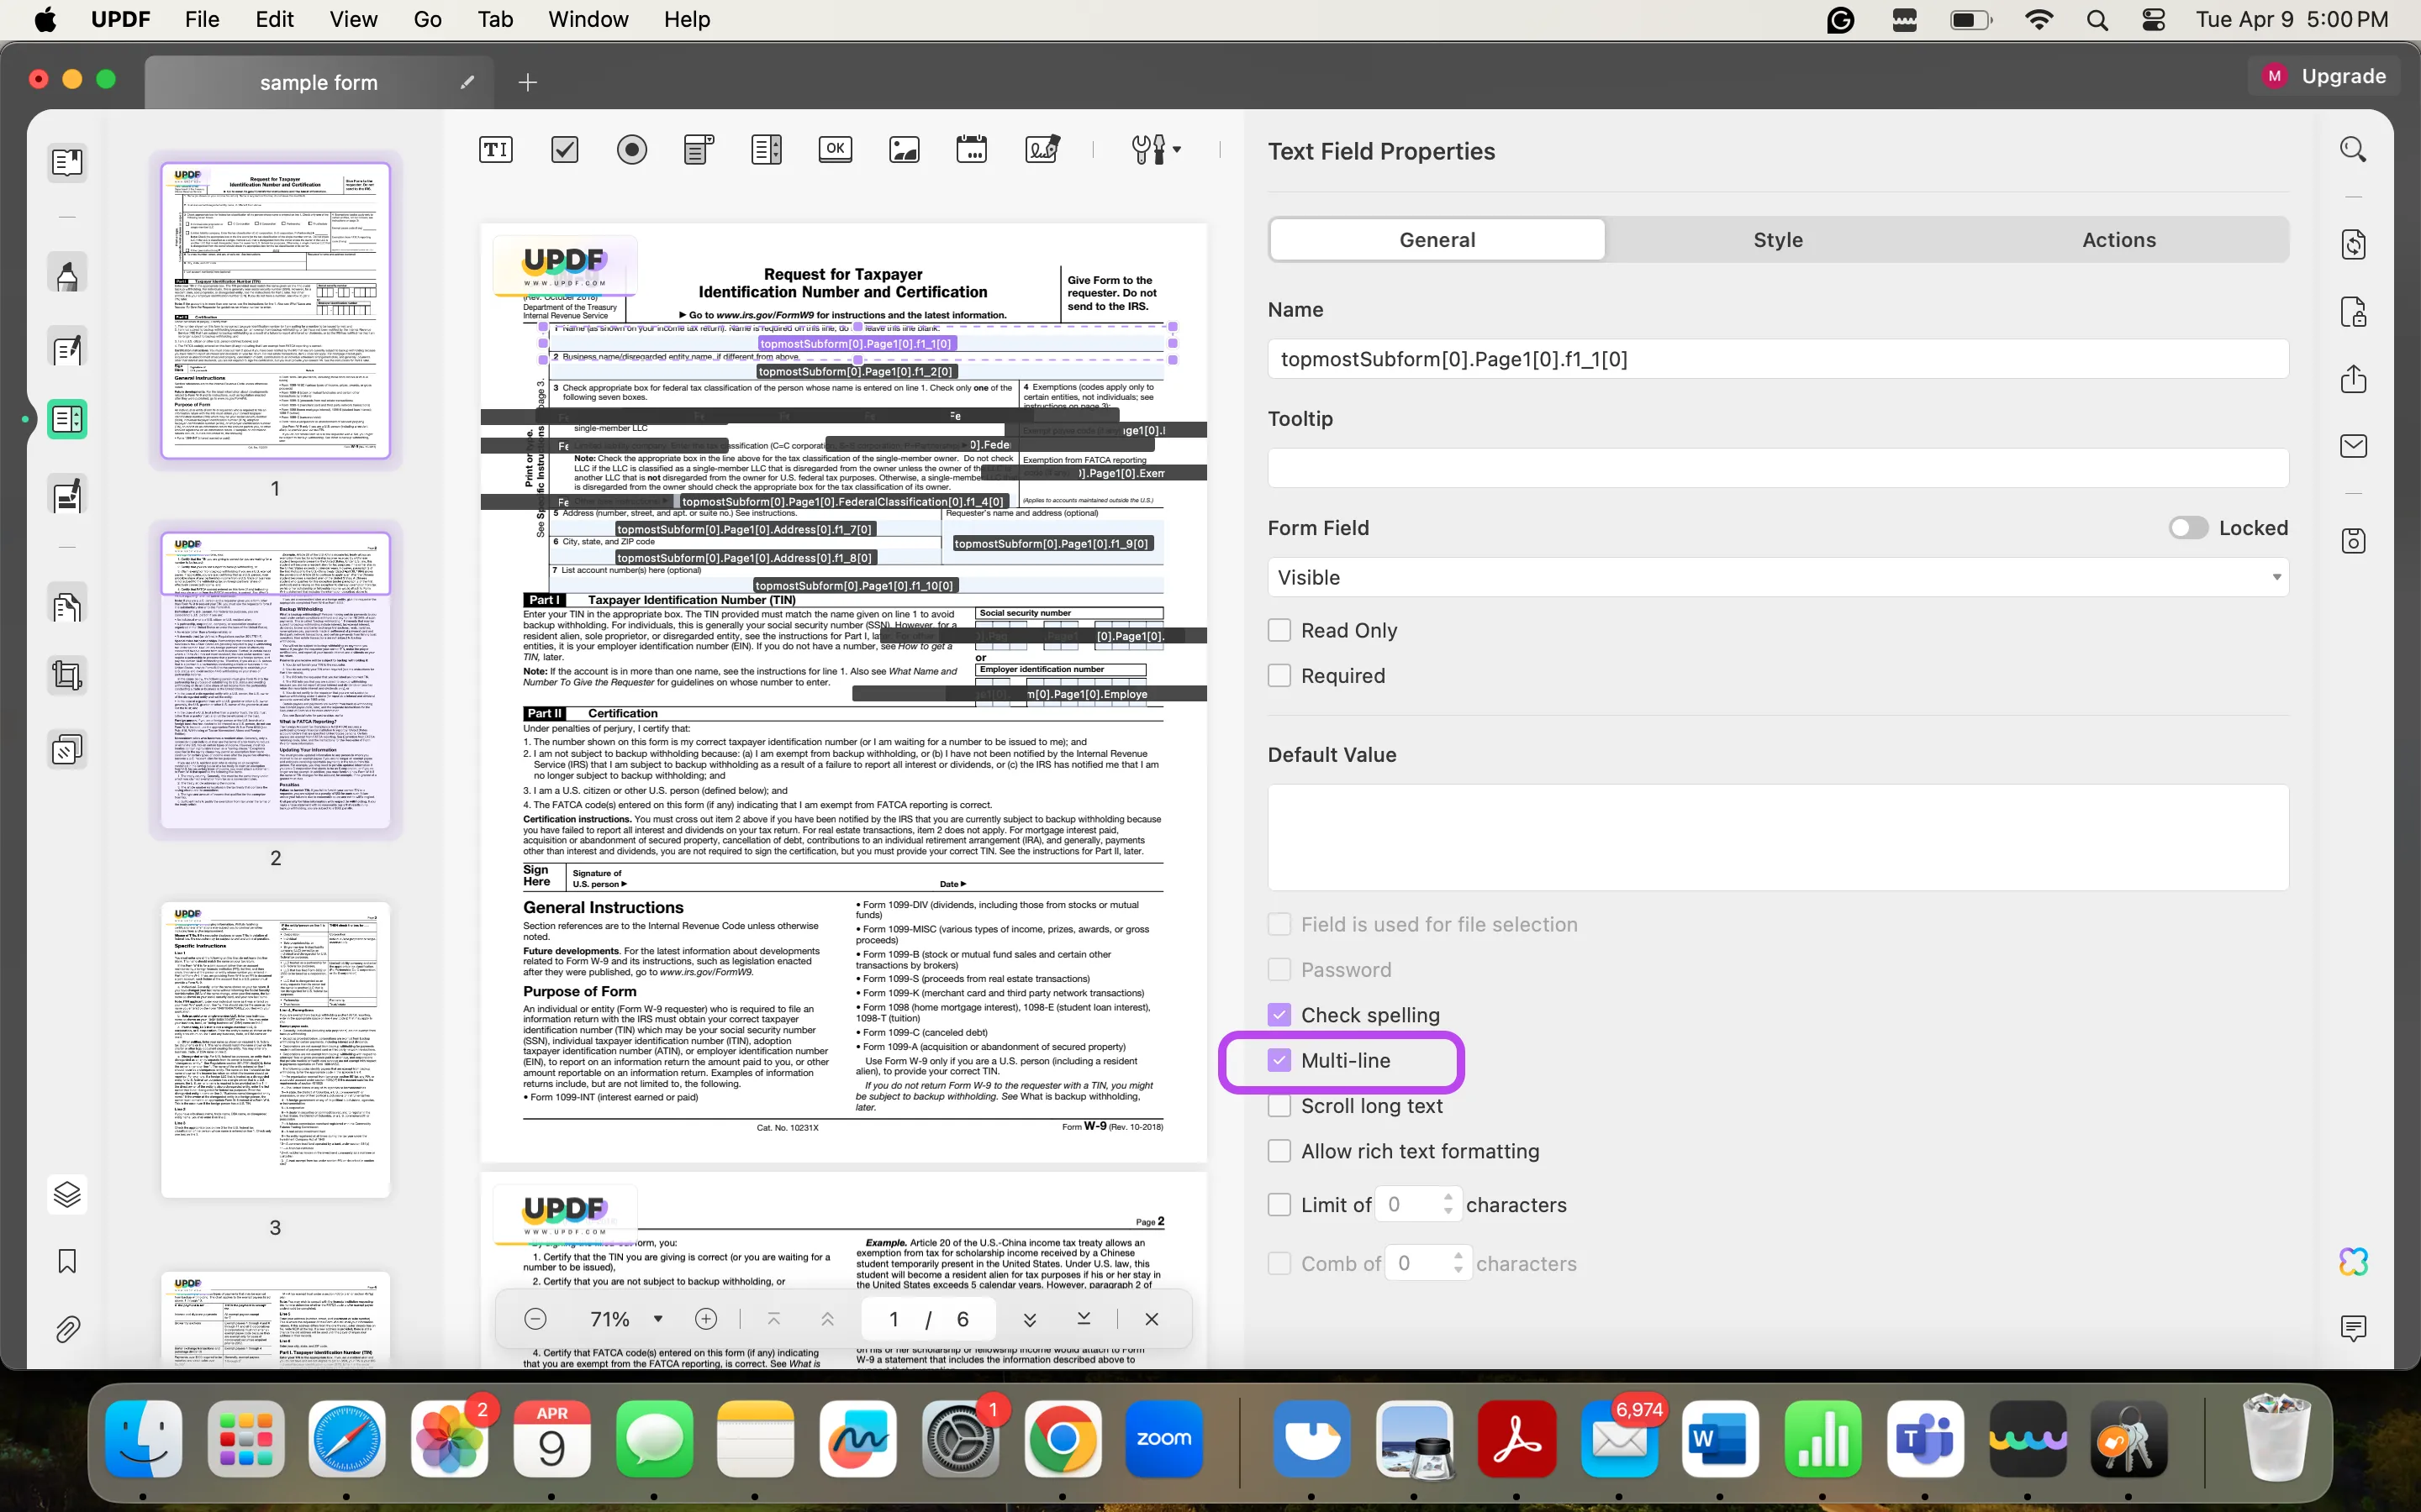Enable the Read Only checkbox

click(1279, 631)
